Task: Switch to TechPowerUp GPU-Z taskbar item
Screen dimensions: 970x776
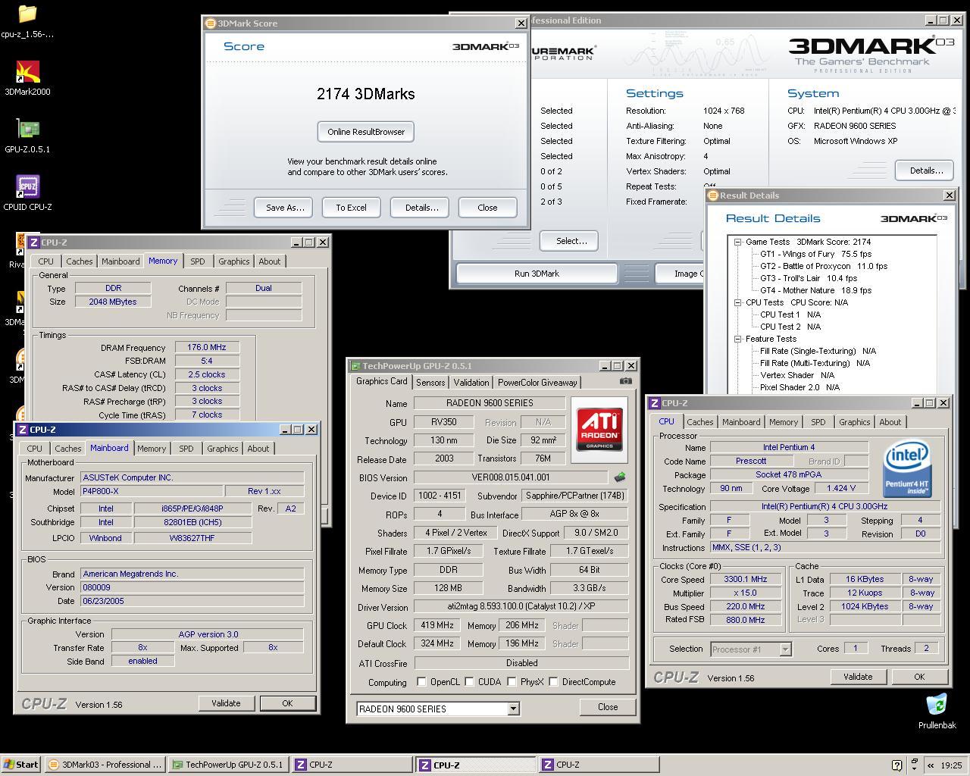Action: point(229,765)
